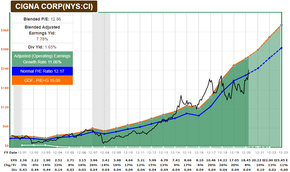Click the 12/22 orange line triangle marker
The width and height of the screenshot is (290, 172).
270,37
